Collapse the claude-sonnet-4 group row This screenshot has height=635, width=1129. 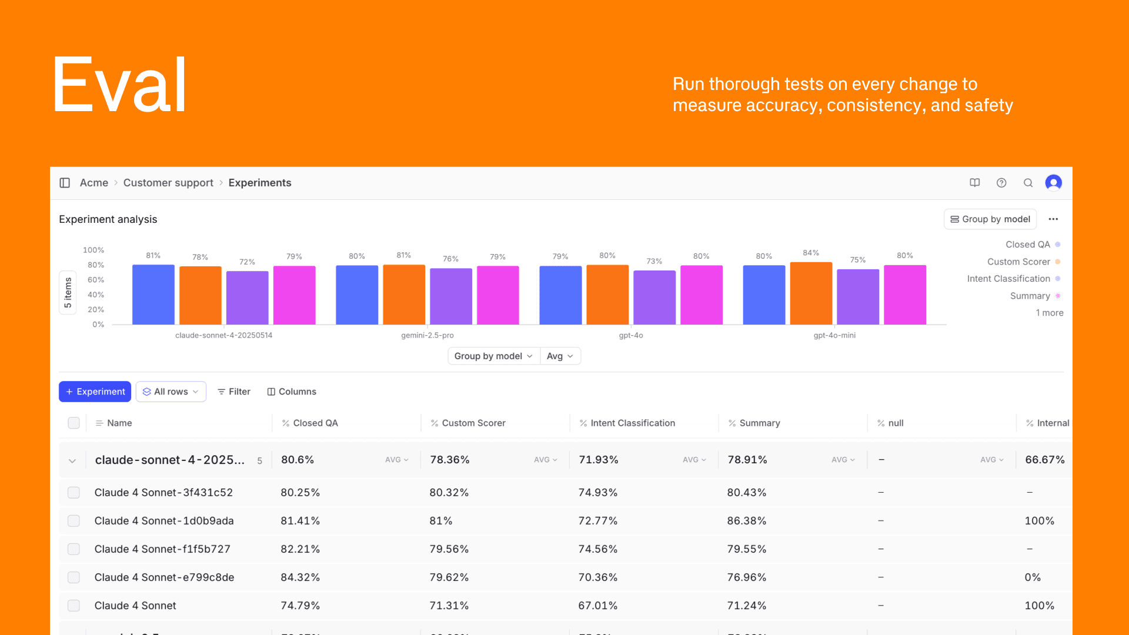tap(72, 460)
